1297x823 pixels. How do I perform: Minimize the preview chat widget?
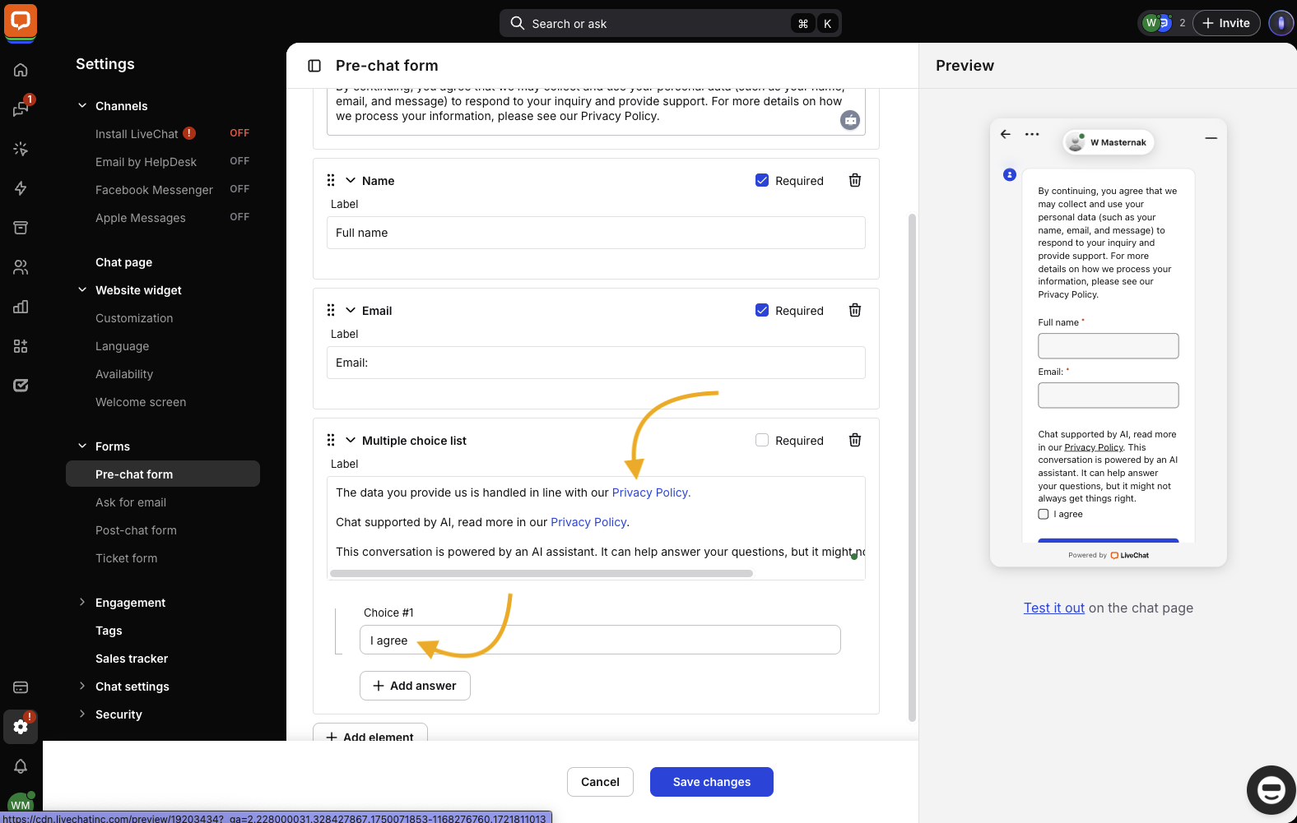click(1211, 138)
